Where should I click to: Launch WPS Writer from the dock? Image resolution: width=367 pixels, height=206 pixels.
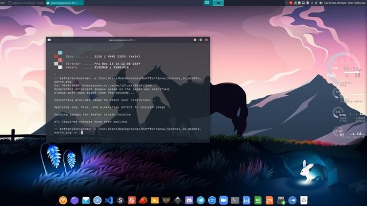[x=247, y=200]
